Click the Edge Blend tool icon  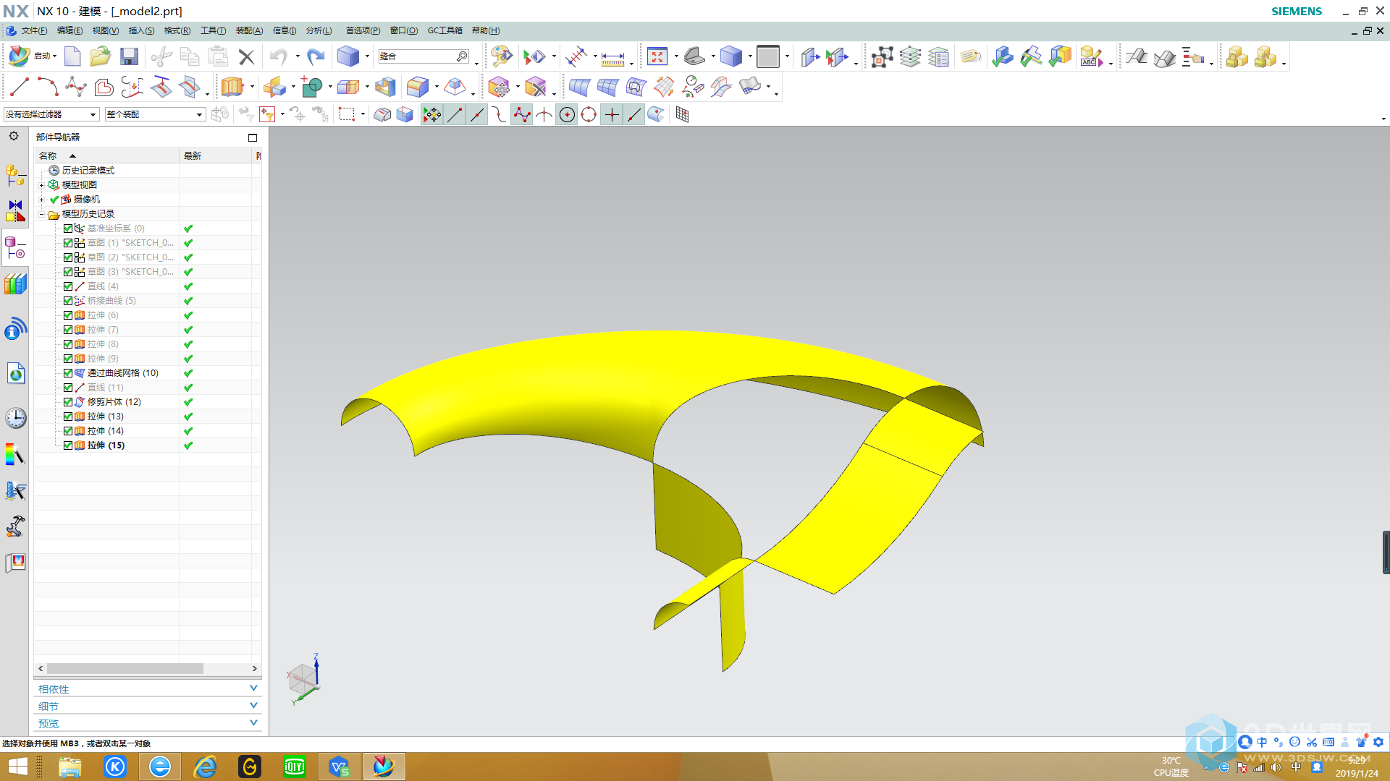tap(418, 88)
